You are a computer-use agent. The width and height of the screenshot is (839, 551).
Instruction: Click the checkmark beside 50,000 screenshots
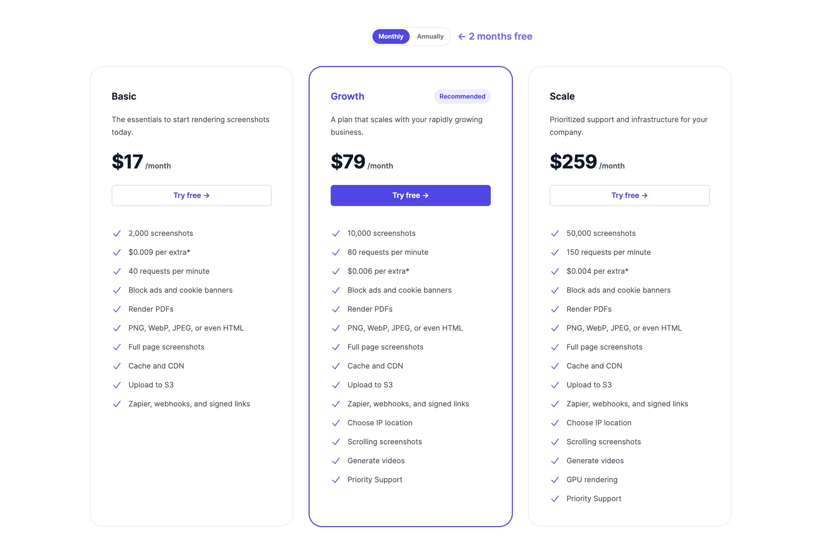[x=555, y=233]
